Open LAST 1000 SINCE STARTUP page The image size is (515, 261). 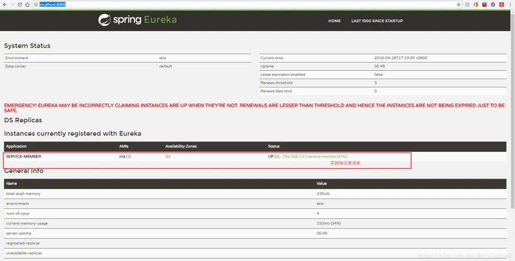pos(377,21)
